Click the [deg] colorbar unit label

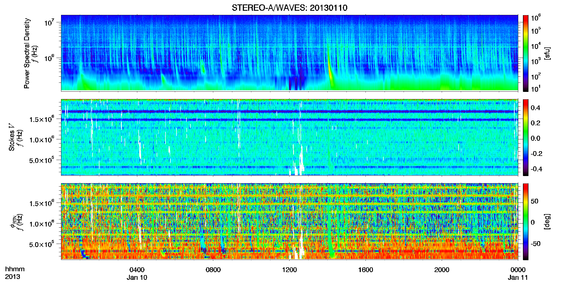tap(547, 222)
